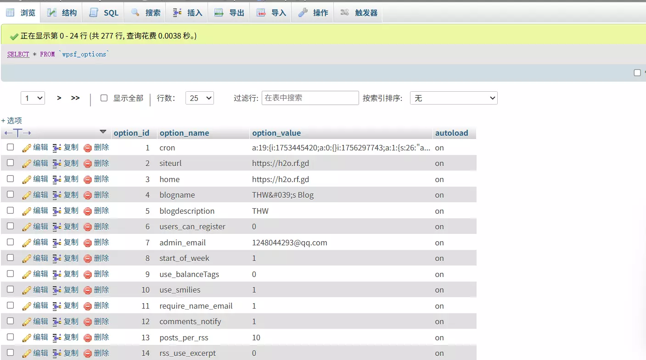This screenshot has height=360, width=646.
Task: Click the copy icon for the siteurl row
Action: click(x=55, y=163)
